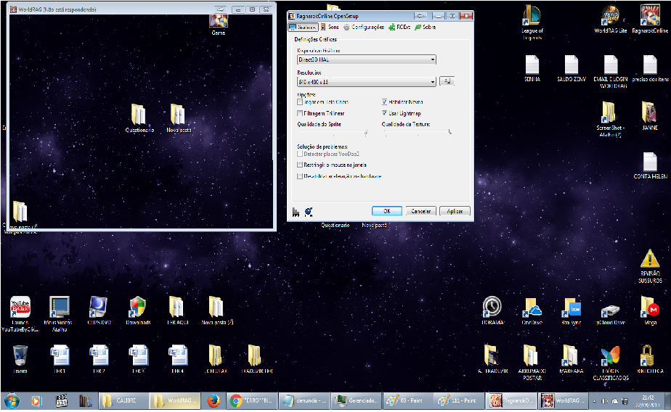The height and width of the screenshot is (412, 671).
Task: Uncheck the Usar Lightmap checkbox
Action: (x=384, y=113)
